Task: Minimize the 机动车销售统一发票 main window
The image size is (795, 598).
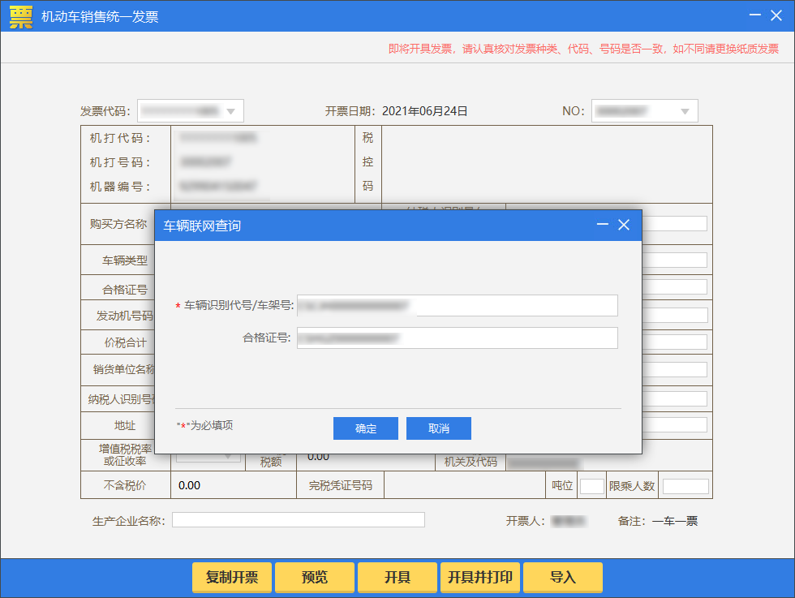Action: point(754,16)
